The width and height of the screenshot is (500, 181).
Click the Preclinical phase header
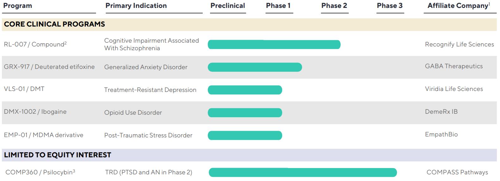(x=228, y=6)
